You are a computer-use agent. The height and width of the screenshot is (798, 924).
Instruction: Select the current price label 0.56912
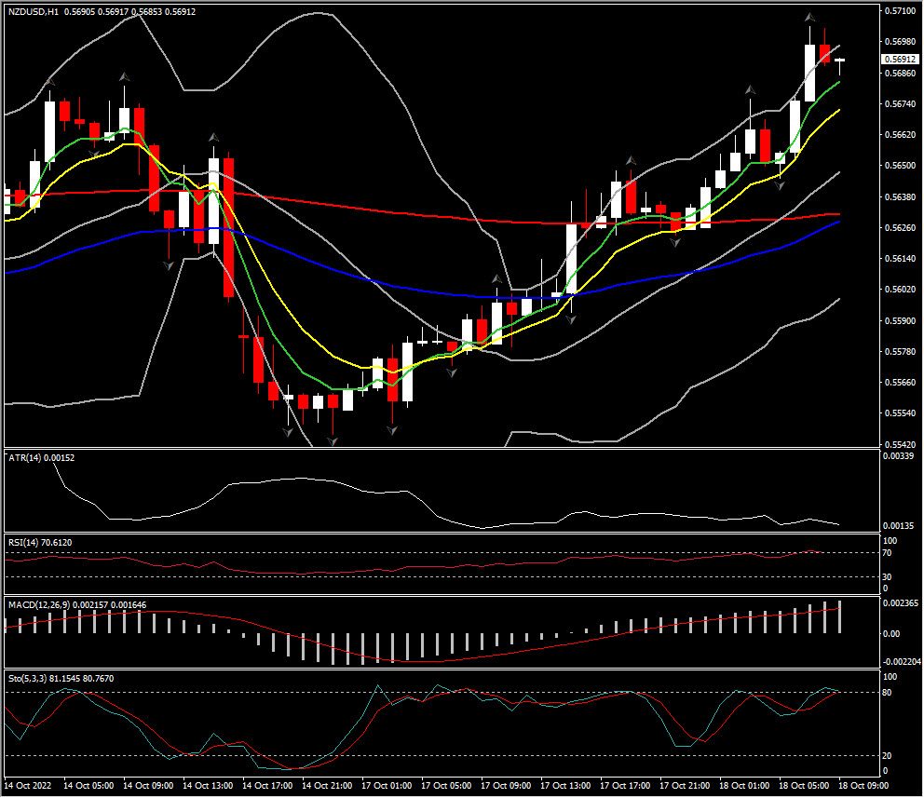tap(899, 59)
